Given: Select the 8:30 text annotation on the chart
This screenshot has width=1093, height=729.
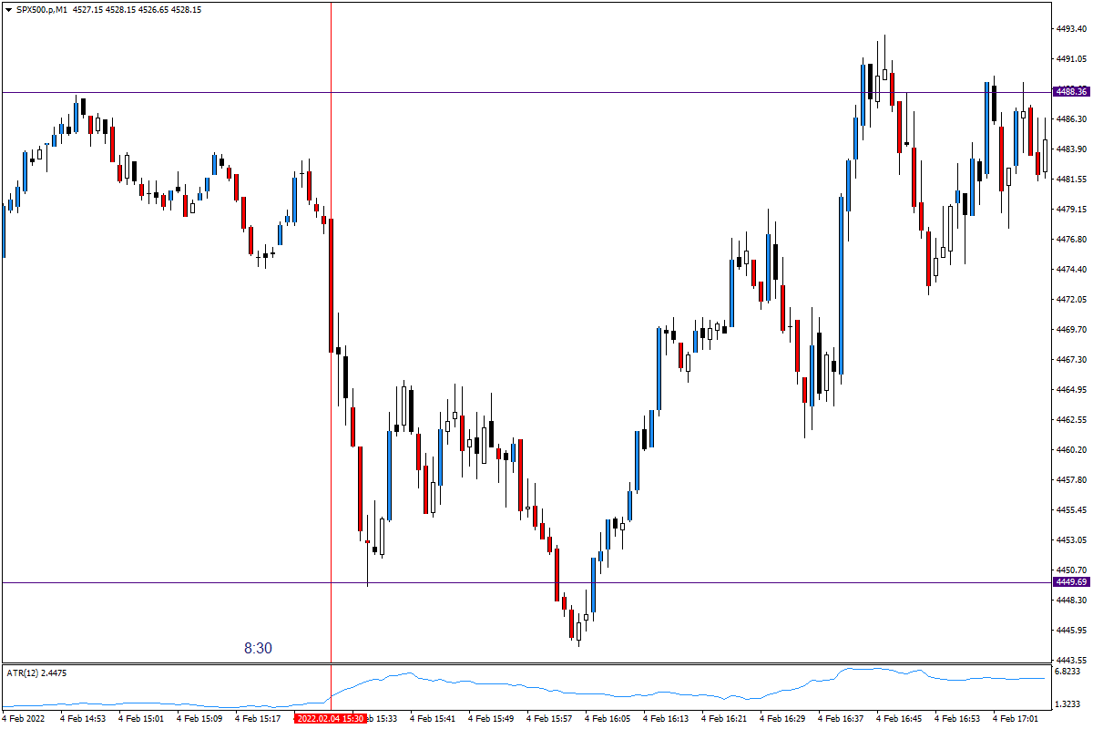Looking at the screenshot, I should point(258,648).
